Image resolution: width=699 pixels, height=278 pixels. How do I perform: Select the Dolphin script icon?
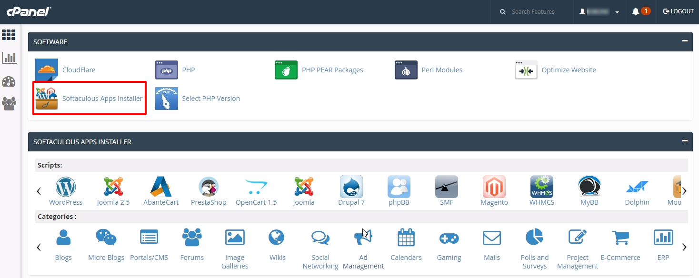(x=637, y=187)
